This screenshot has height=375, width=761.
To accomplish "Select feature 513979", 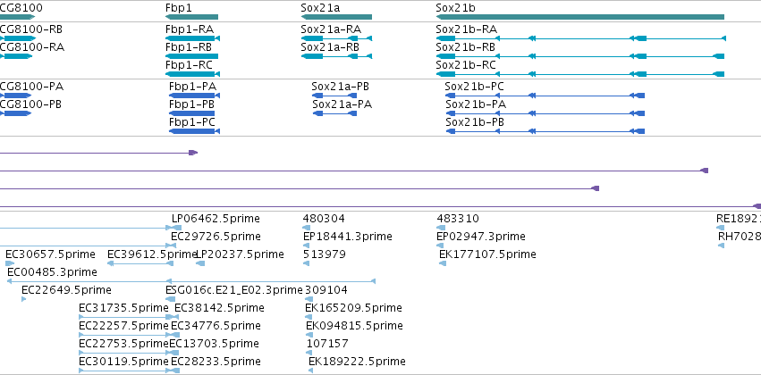I will (306, 263).
